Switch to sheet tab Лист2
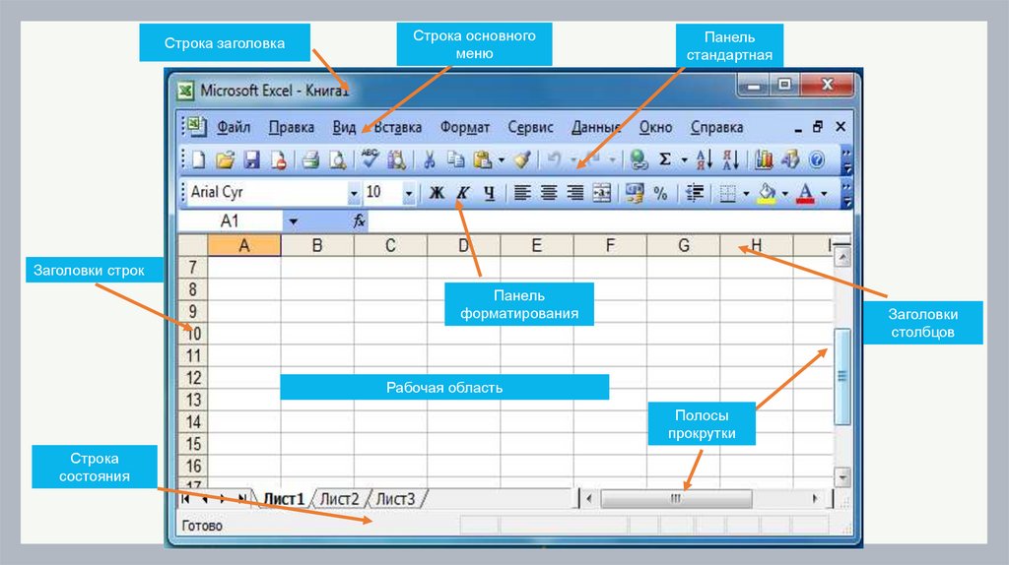 339,499
